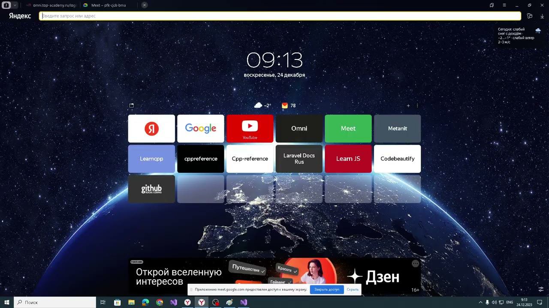Open the tableau options three-dot menu
Image resolution: width=549 pixels, height=308 pixels.
(417, 106)
